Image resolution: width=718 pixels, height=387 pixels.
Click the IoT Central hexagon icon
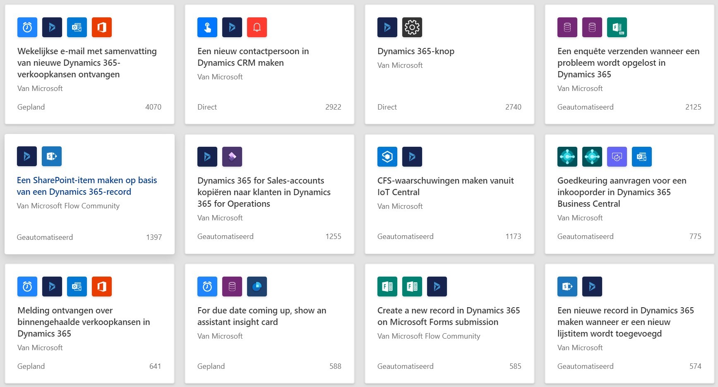click(x=387, y=157)
